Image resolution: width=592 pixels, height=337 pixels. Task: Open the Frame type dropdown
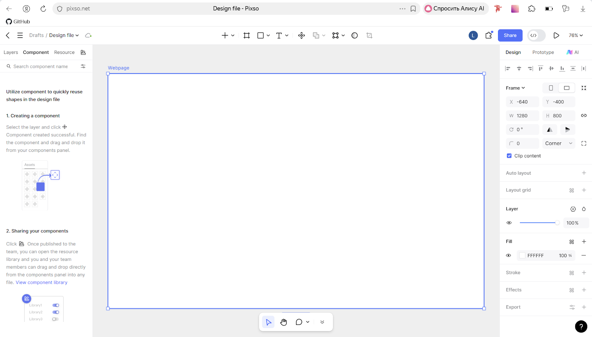(515, 88)
